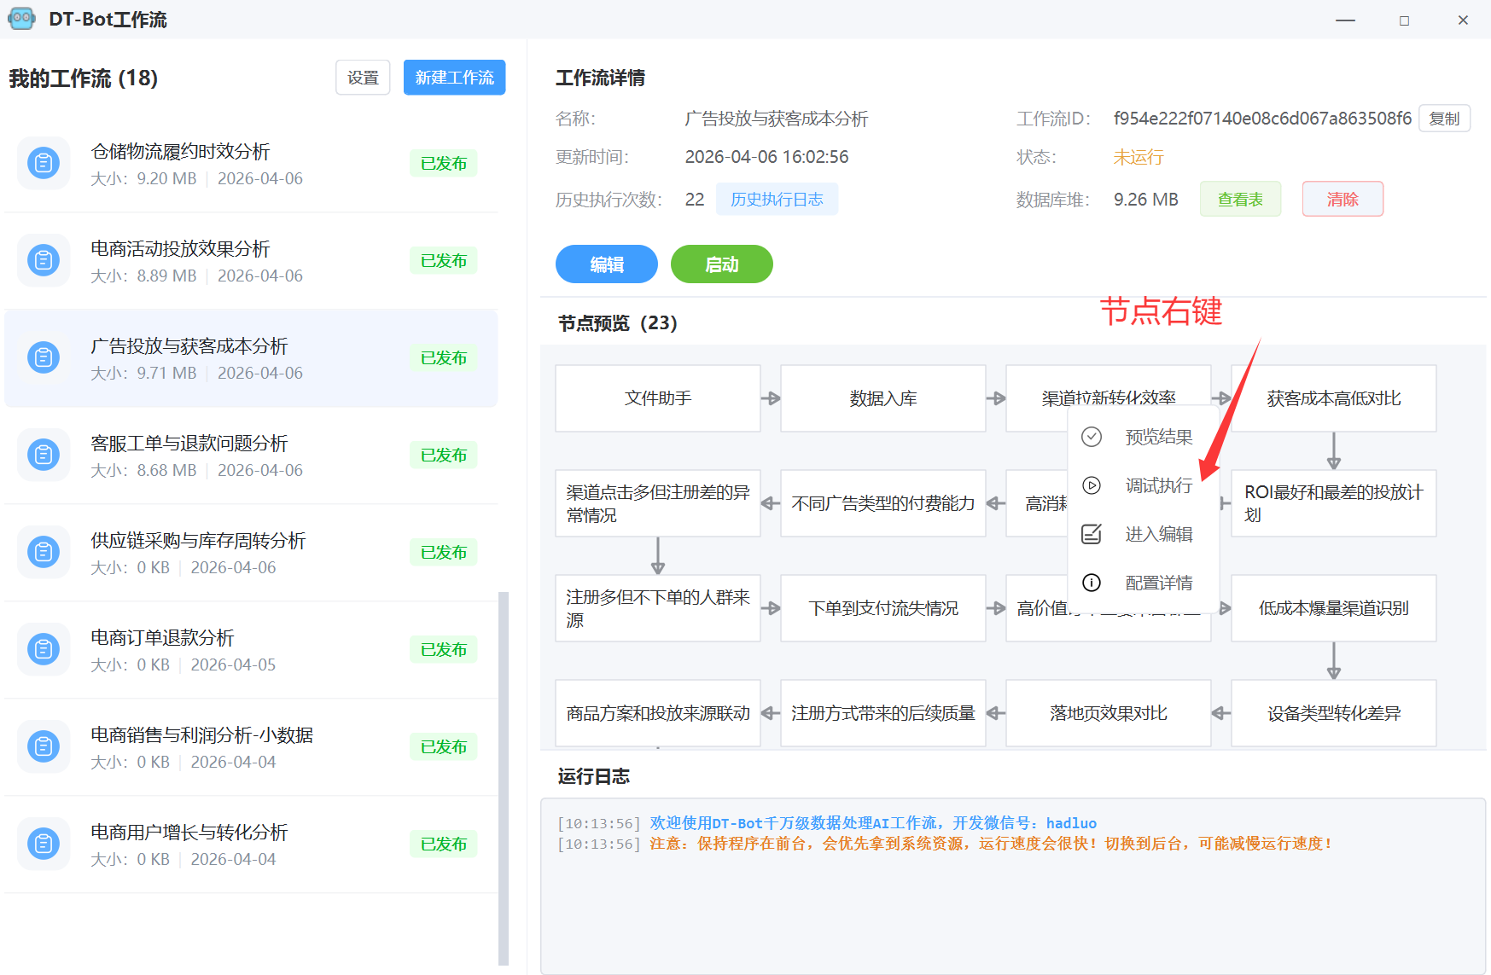Viewport: 1491px width, 975px height.
Task: Click the DT-Bot robot app icon
Action: (21, 19)
